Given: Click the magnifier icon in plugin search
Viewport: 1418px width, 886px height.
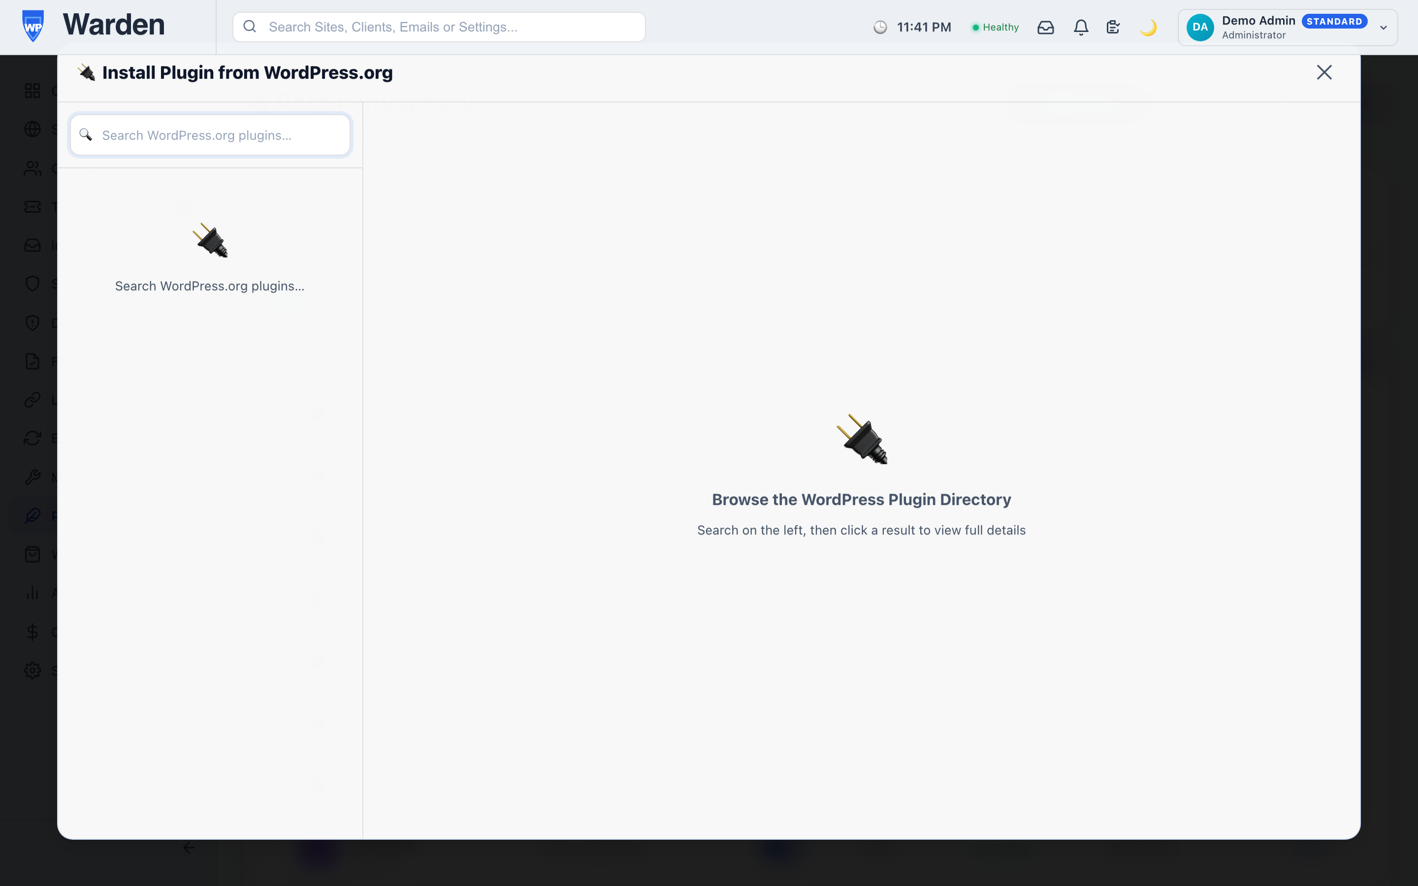Looking at the screenshot, I should tap(86, 135).
